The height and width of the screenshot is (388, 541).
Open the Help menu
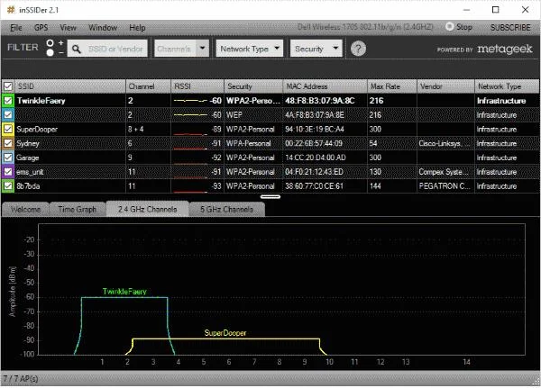click(137, 28)
